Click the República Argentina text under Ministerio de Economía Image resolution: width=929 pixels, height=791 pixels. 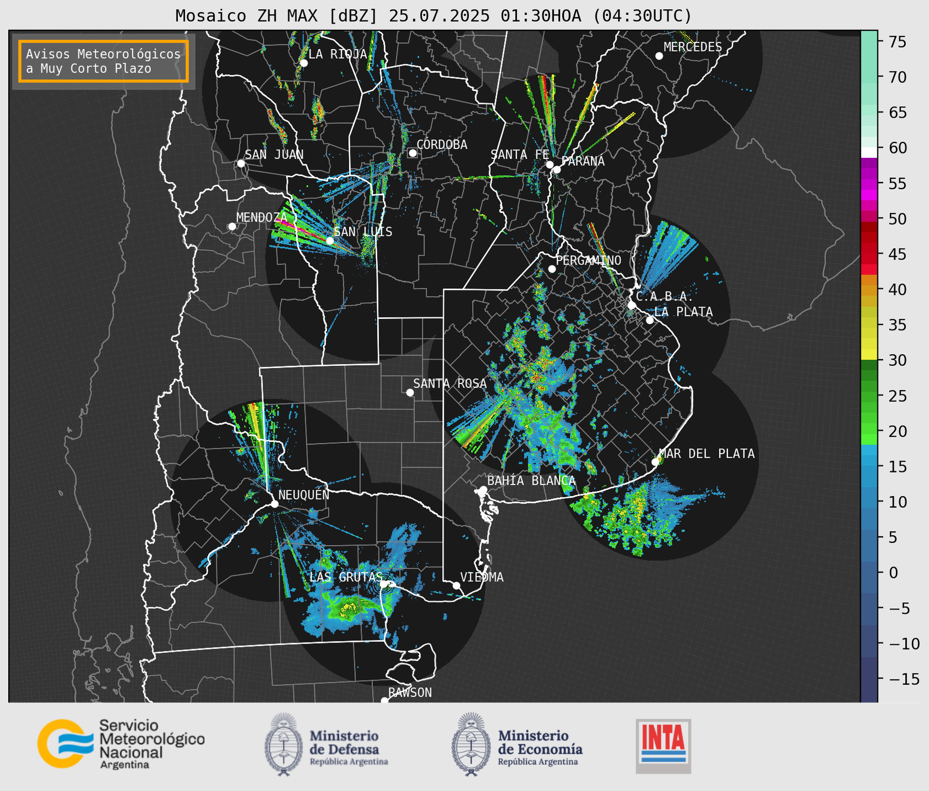[x=538, y=762]
